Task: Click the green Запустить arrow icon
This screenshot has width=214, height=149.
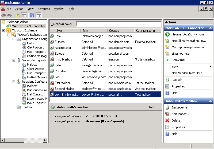Action: coord(168,60)
